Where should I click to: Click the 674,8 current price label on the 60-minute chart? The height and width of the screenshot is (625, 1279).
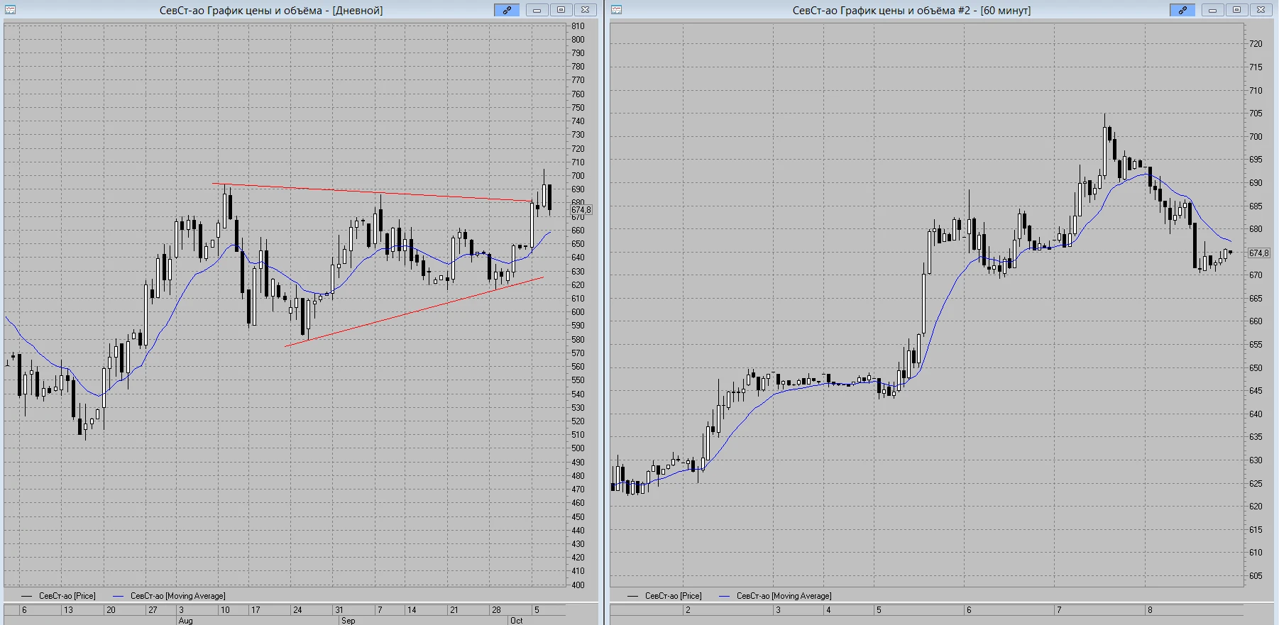point(1259,253)
